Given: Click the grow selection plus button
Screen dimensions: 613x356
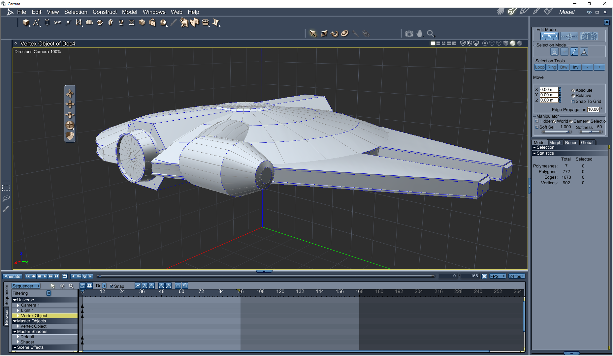Looking at the screenshot, I should [x=599, y=67].
